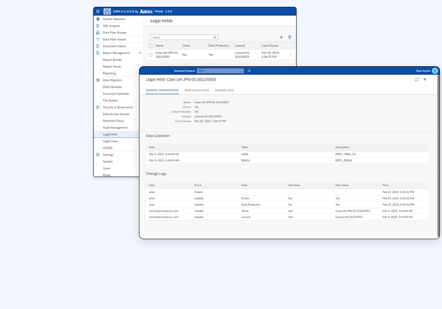Open the hamburger menu in DATA G.U.A.R.D header

pos(98,12)
